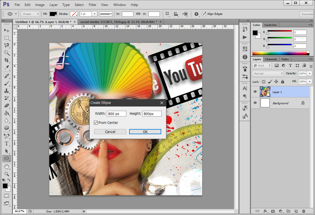Cancel the Create Ellipse dialog
The width and height of the screenshot is (315, 215).
point(110,132)
